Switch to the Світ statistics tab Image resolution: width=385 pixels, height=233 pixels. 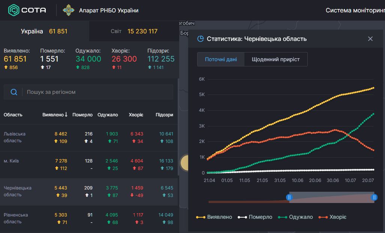pos(134,31)
